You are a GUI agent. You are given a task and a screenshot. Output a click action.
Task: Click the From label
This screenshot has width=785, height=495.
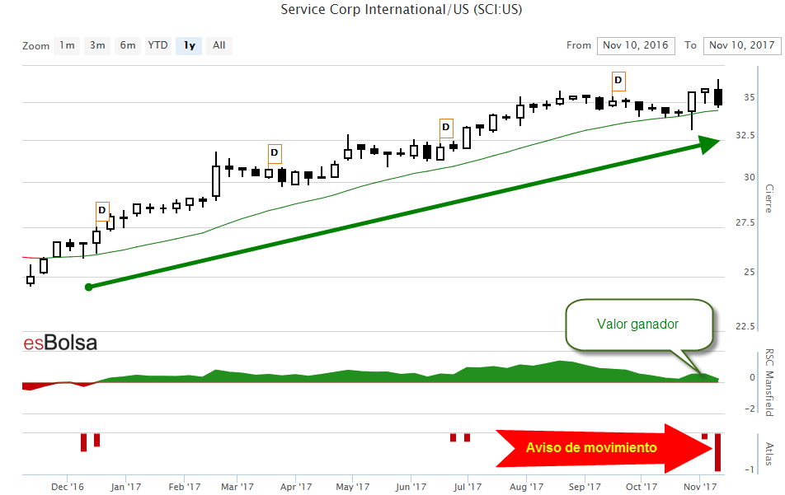(579, 45)
